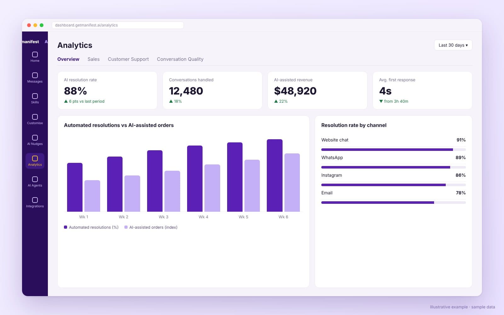Click the Resolution rate by channel heading

[354, 125]
